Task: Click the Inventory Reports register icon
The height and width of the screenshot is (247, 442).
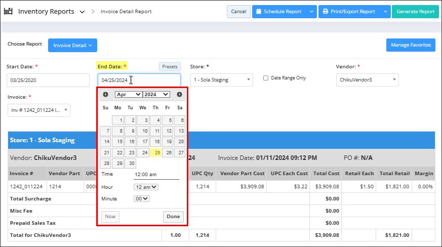Action: coord(8,11)
